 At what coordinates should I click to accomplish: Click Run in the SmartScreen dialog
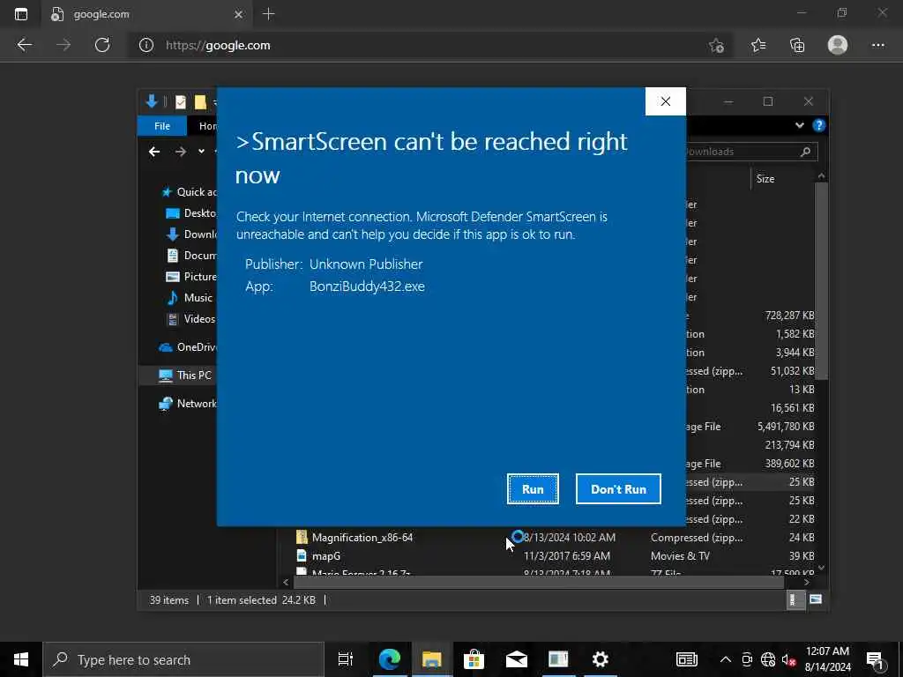[533, 488]
